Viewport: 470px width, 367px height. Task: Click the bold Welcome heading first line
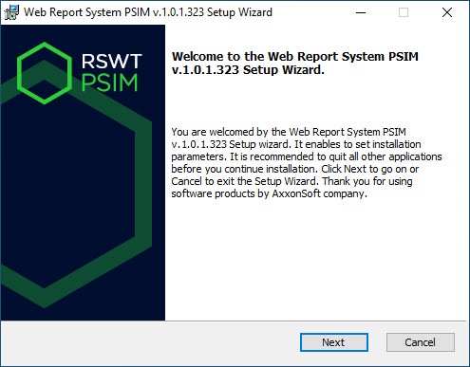pos(295,56)
